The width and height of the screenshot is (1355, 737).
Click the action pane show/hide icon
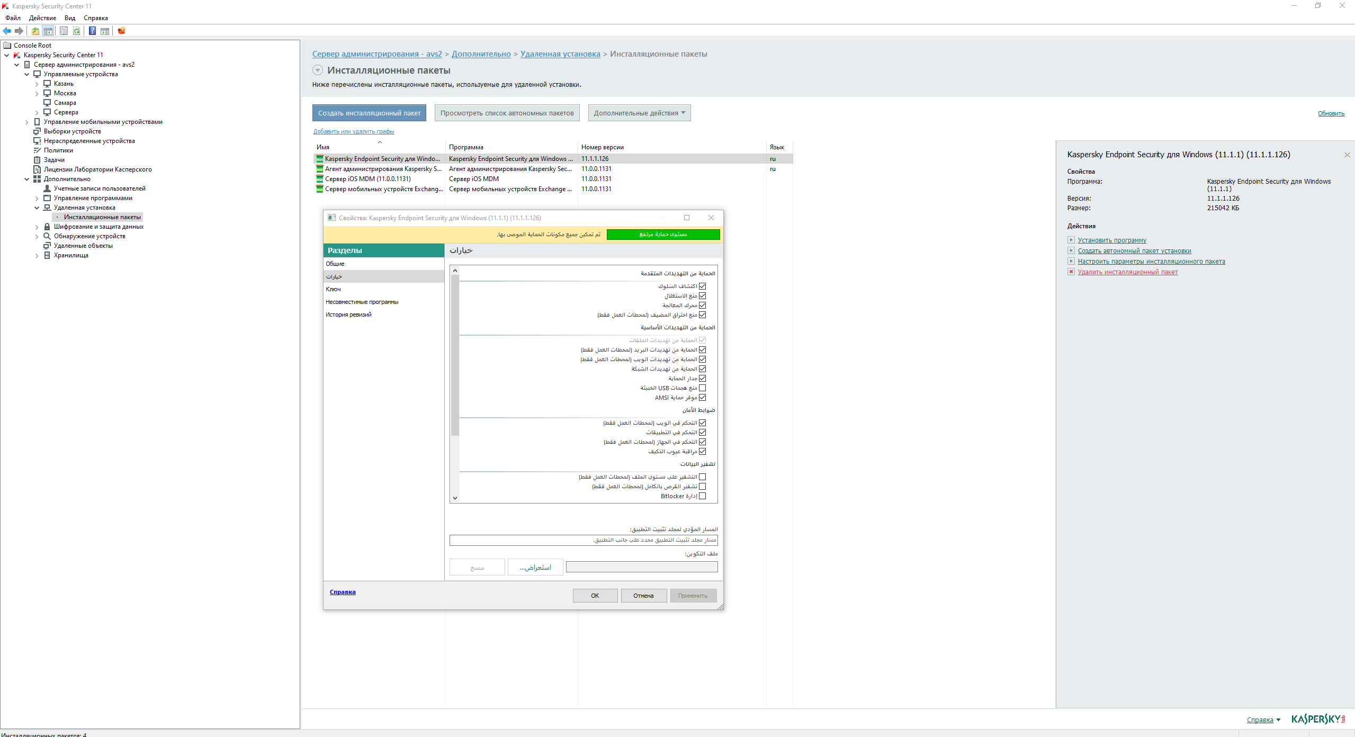click(105, 31)
